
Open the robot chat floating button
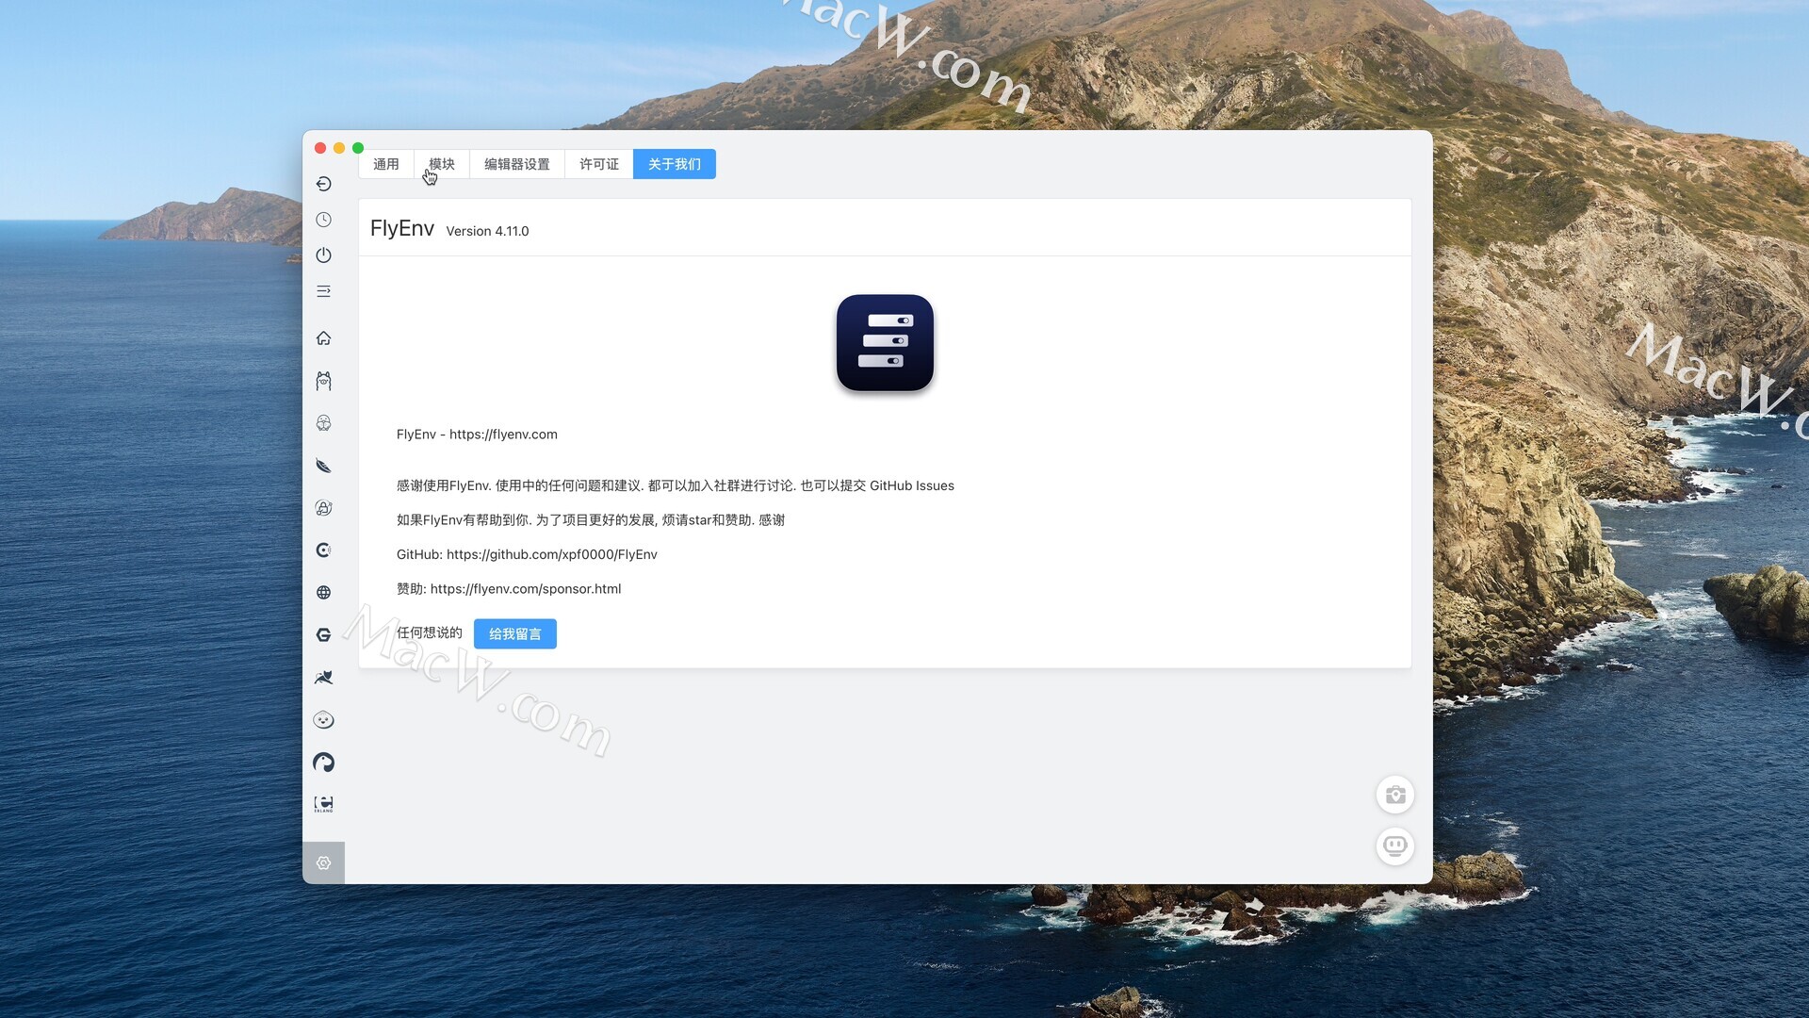pos(1395,846)
